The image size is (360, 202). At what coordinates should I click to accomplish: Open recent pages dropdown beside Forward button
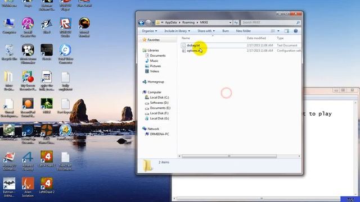[x=153, y=22]
